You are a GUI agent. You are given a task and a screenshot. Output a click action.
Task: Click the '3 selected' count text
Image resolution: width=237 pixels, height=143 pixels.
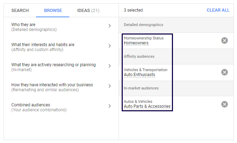(x=133, y=10)
